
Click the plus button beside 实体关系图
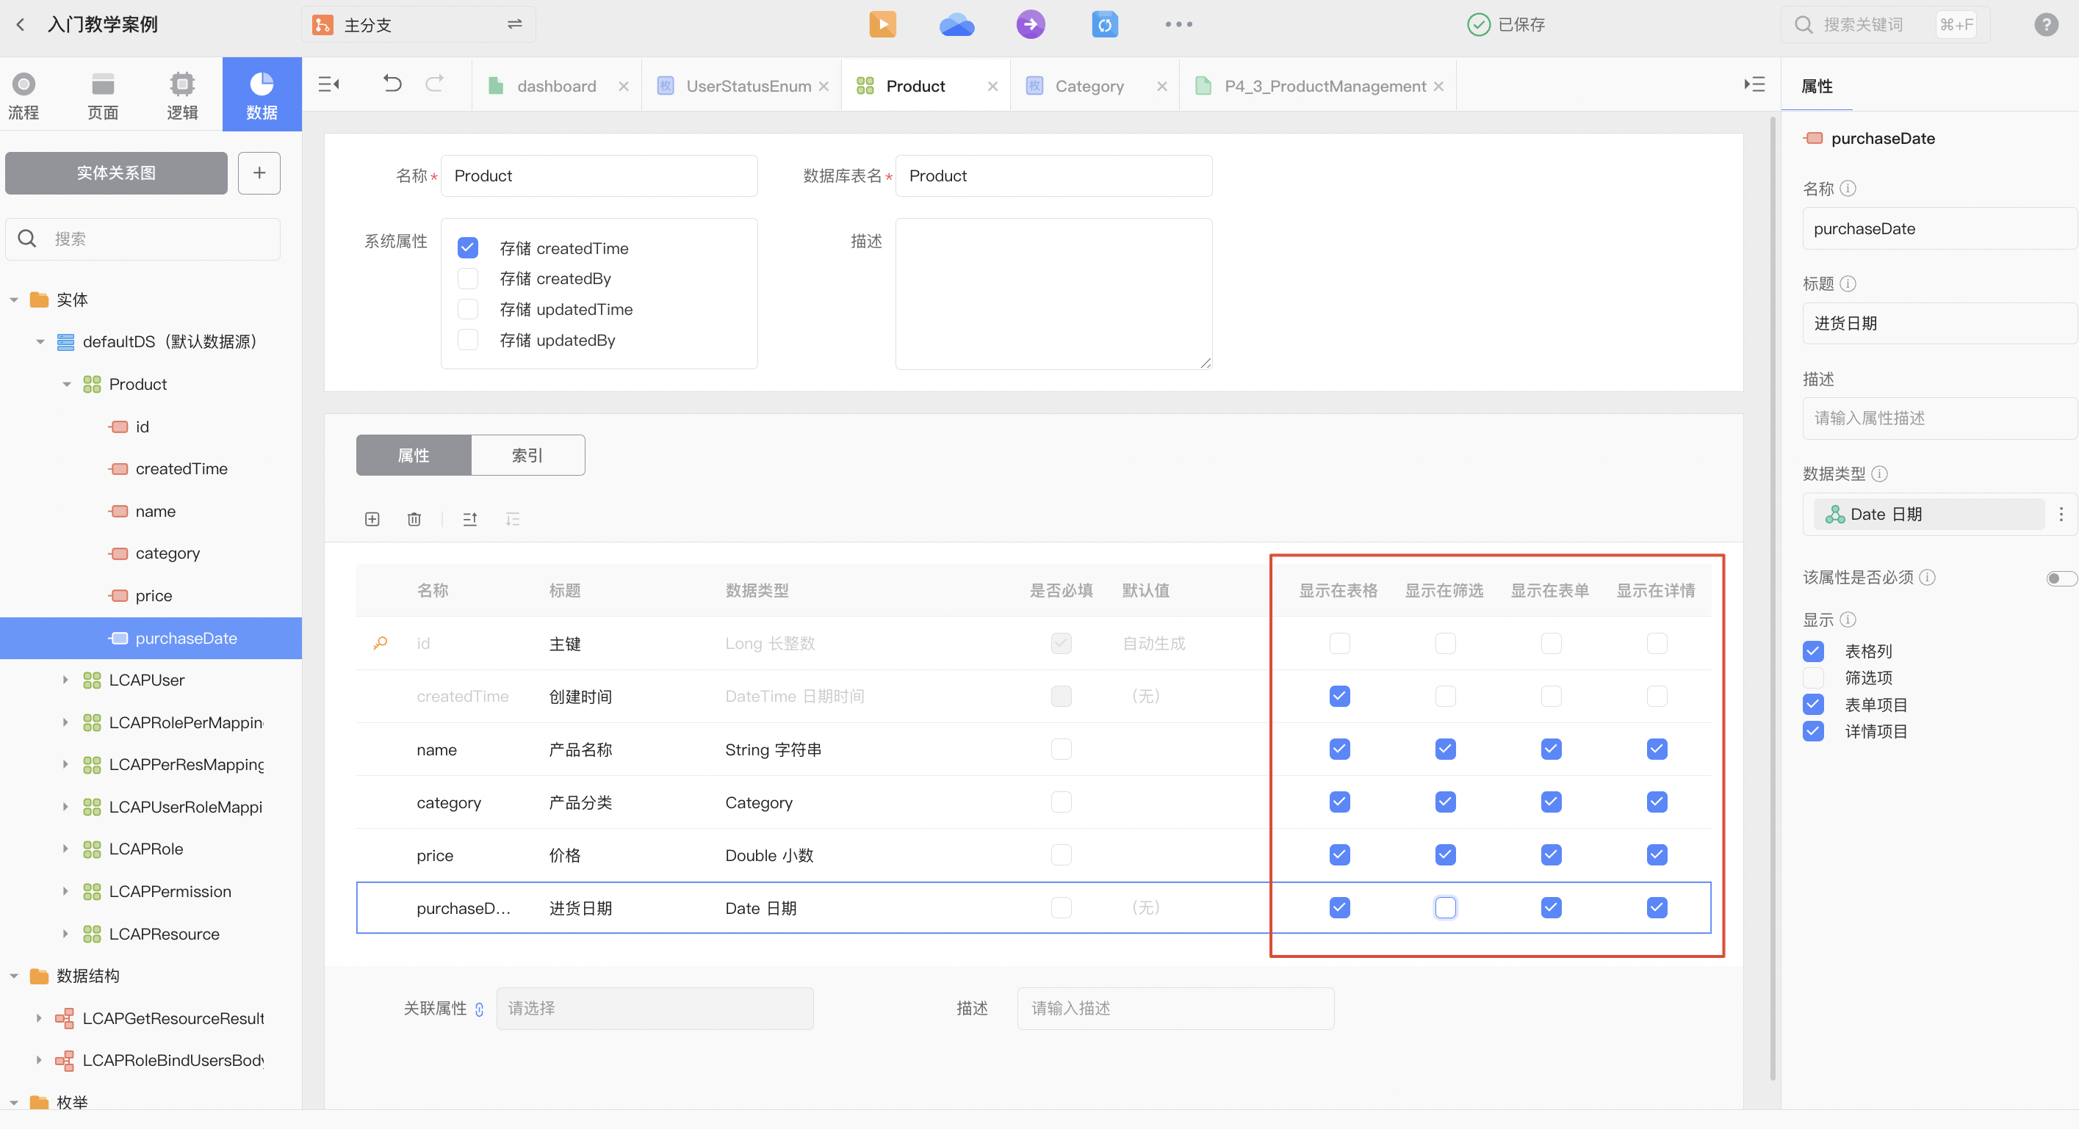(259, 173)
